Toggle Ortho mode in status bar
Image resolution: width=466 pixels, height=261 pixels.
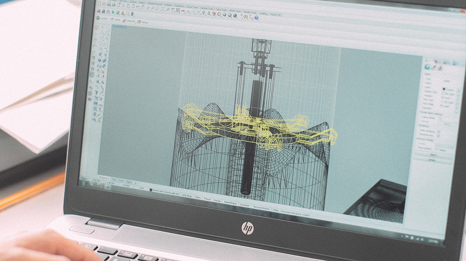pyautogui.click(x=198, y=197)
